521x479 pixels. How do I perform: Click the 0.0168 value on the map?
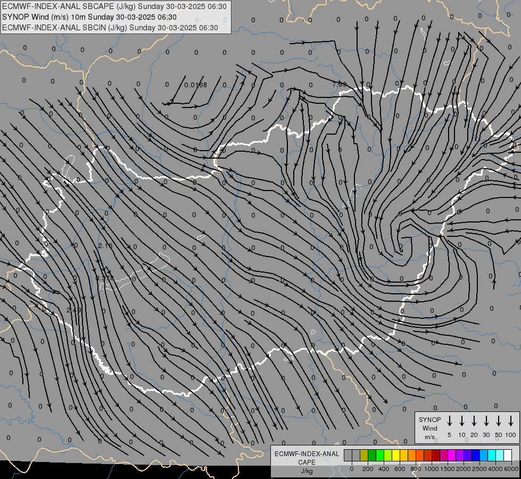click(196, 85)
